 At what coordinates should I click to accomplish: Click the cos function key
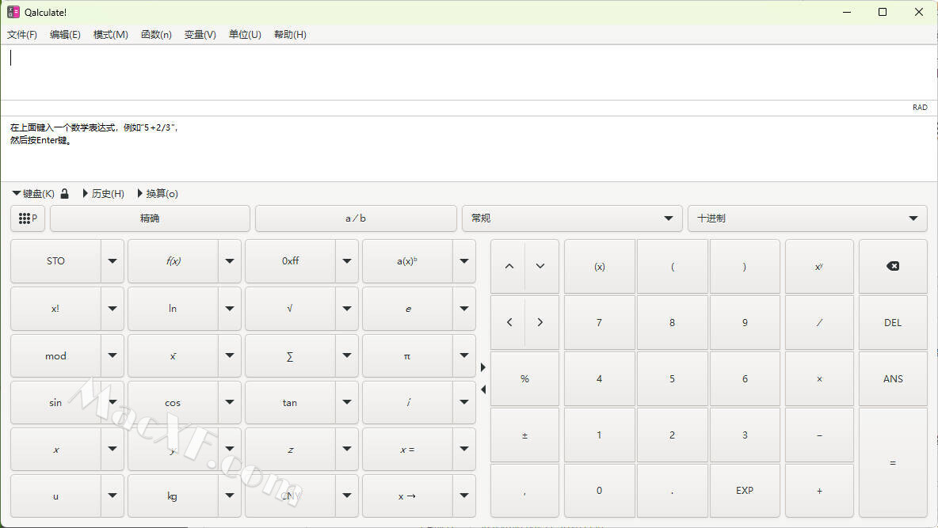click(x=173, y=402)
